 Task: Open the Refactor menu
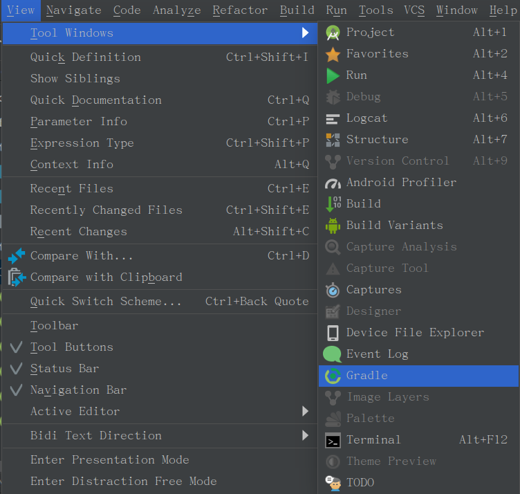click(x=240, y=10)
